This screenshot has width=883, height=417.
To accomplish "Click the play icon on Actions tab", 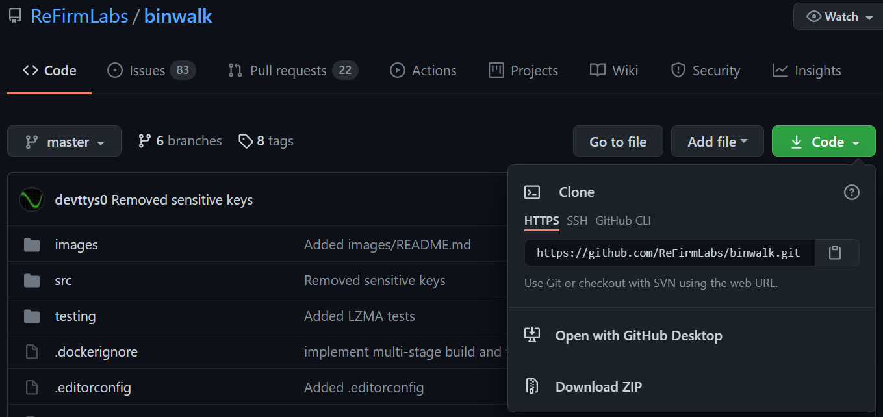I will [x=398, y=71].
